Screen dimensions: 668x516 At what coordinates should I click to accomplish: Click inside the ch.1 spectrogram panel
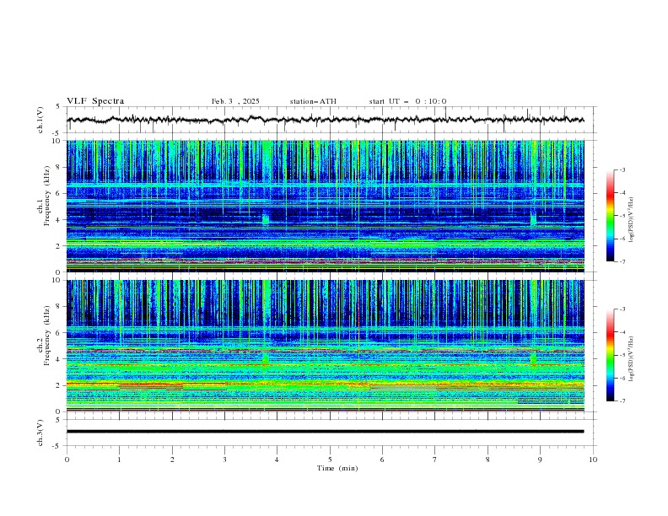click(325, 206)
